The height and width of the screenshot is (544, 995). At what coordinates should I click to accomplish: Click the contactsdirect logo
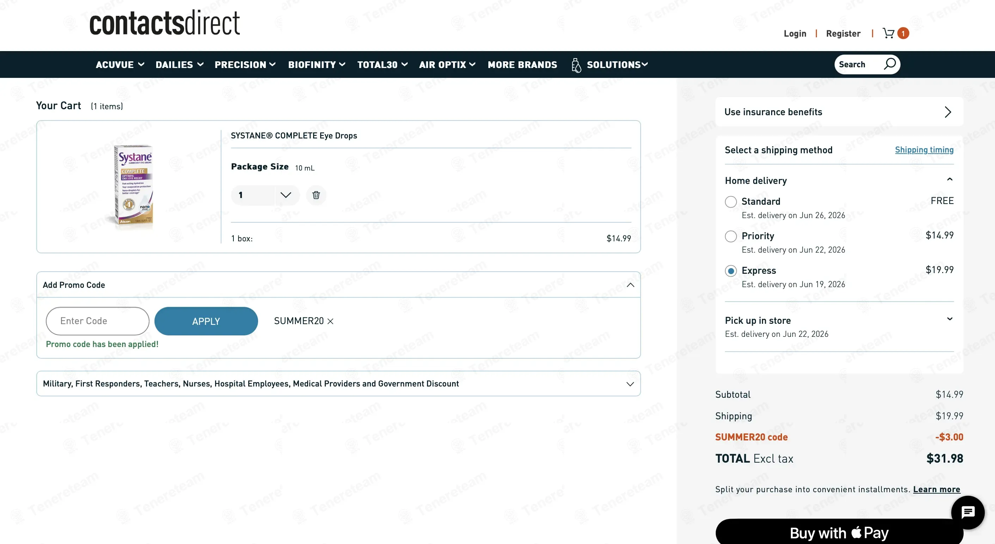pos(165,23)
